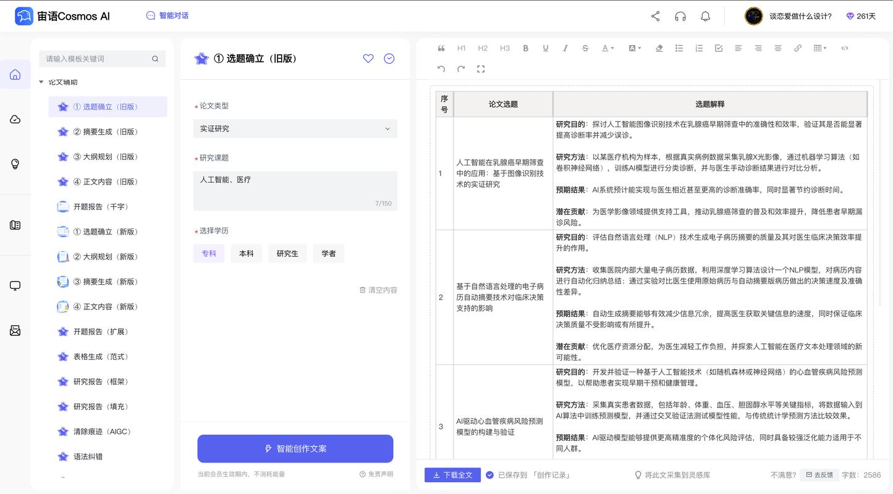893x494 pixels.
Task: Select 专科 education level
Action: coord(209,253)
